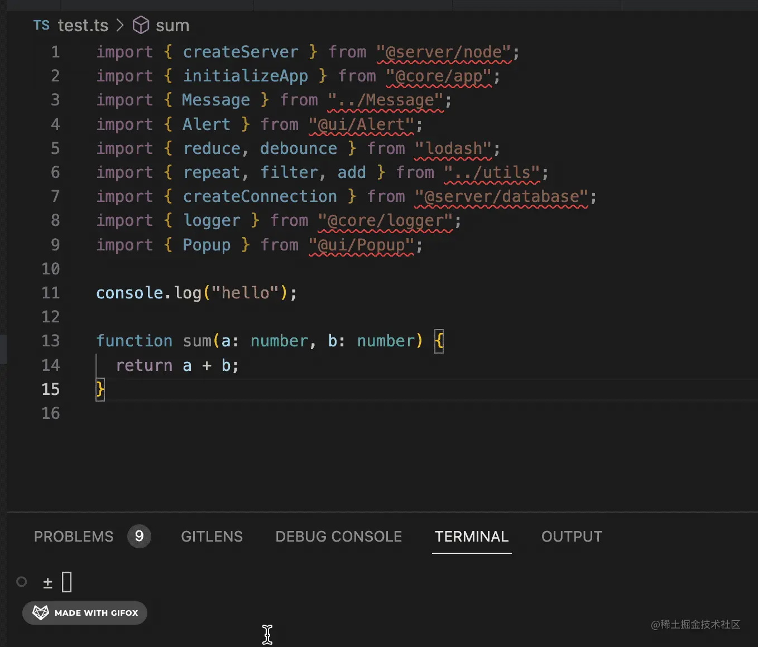Screen dimensions: 758x647
Task: Open the sum symbol breadcrumb dropdown
Action: point(172,25)
